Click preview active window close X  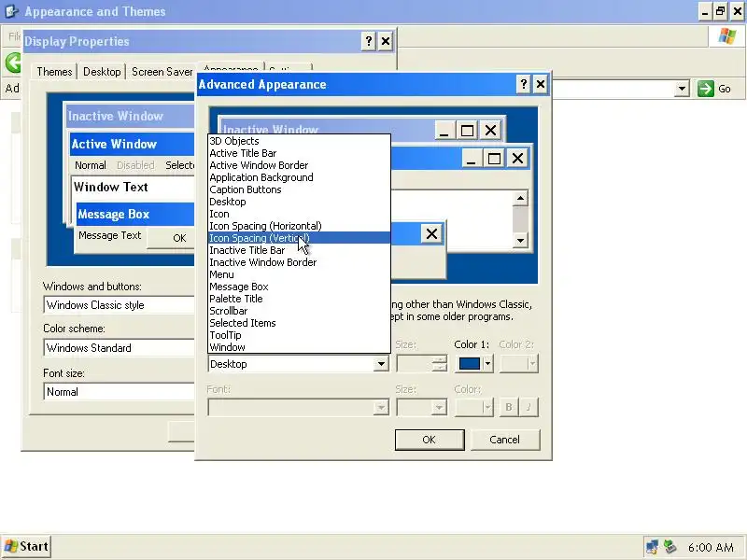coord(517,158)
